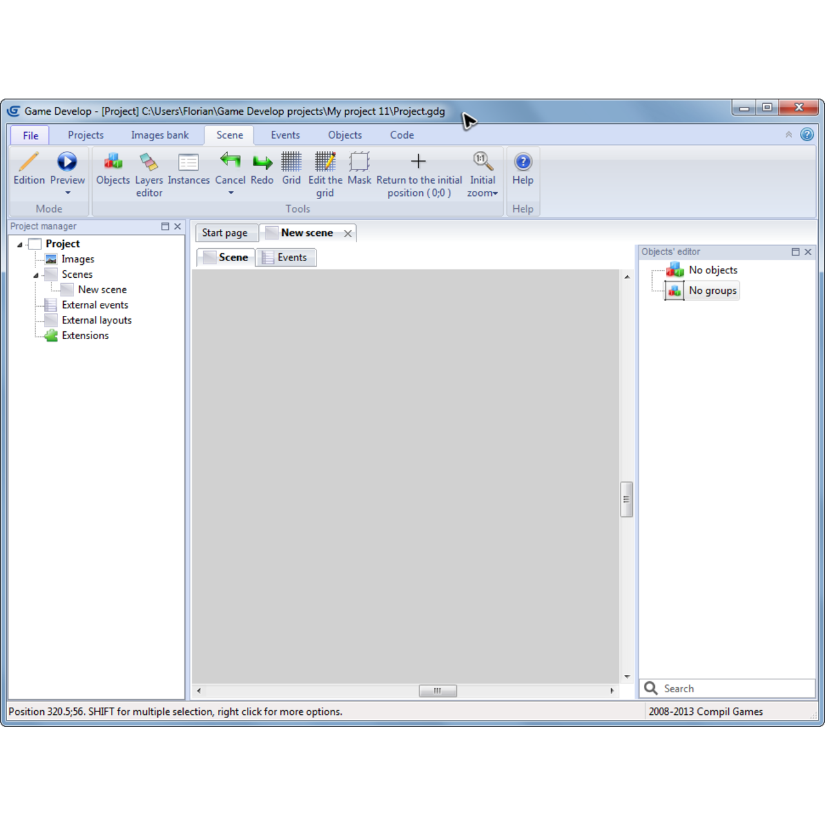The width and height of the screenshot is (825, 825).
Task: Click the gray scene editing canvas
Action: click(406, 476)
